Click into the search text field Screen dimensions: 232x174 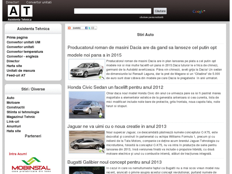(113, 11)
